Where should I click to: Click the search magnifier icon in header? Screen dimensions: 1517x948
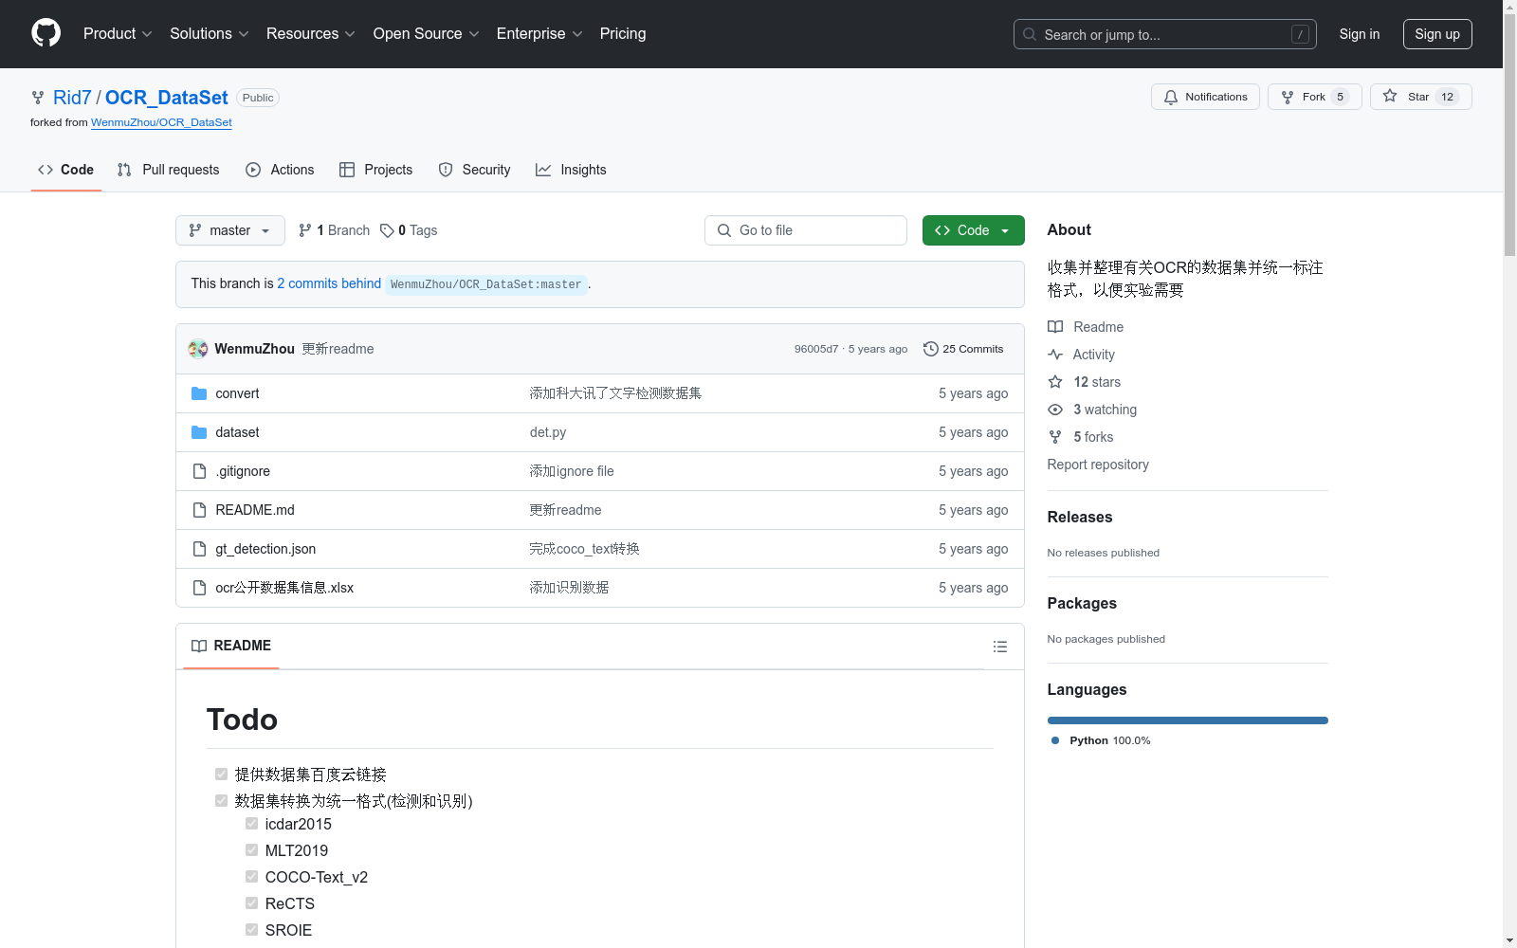(x=1030, y=34)
